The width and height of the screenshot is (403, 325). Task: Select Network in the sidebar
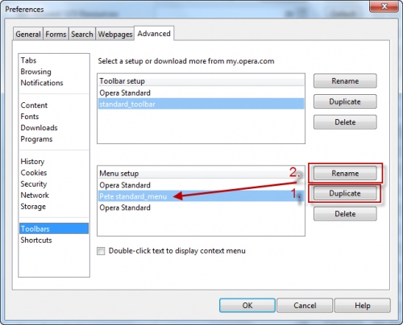point(54,195)
